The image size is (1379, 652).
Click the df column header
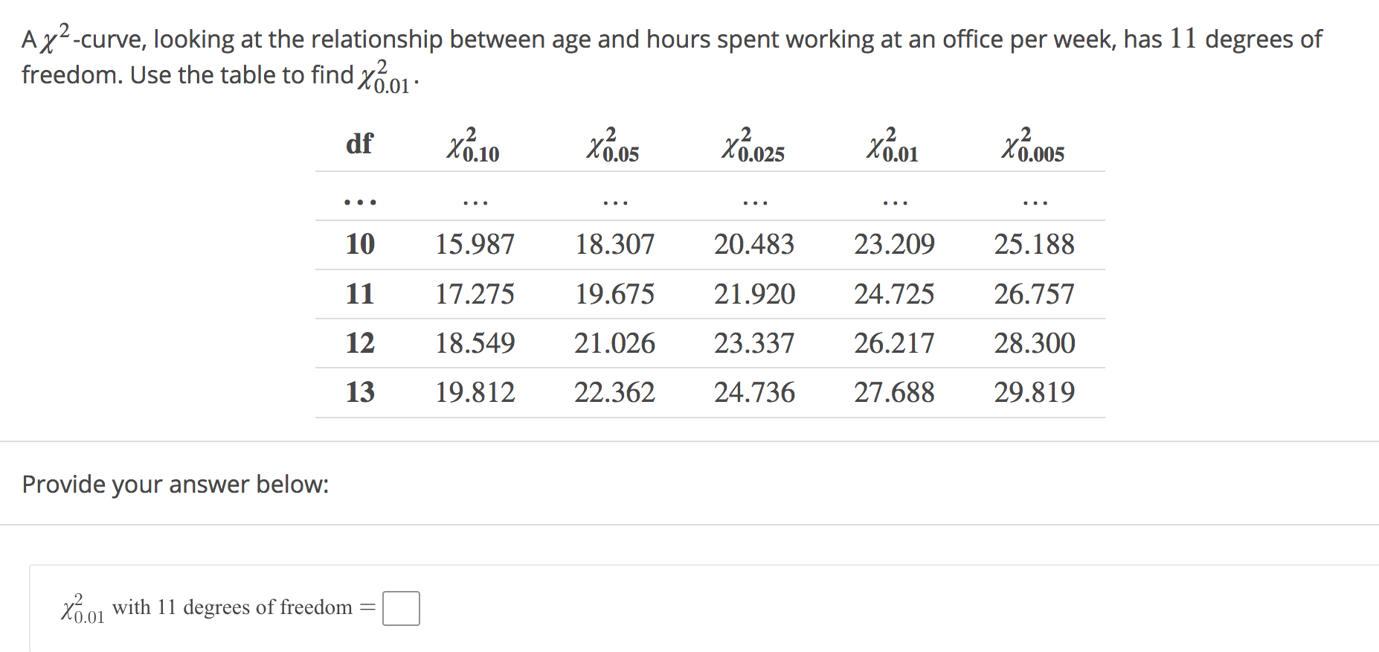point(359,144)
